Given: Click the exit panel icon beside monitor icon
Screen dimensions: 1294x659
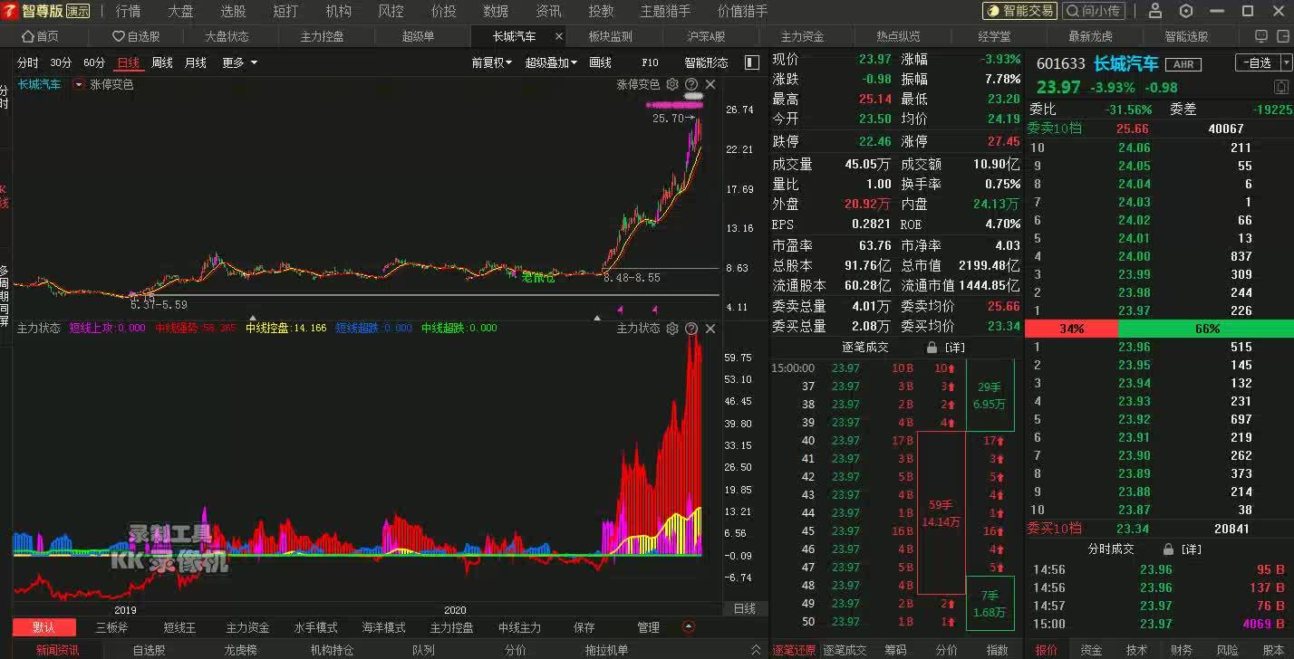Looking at the screenshot, I should coord(1283,36).
